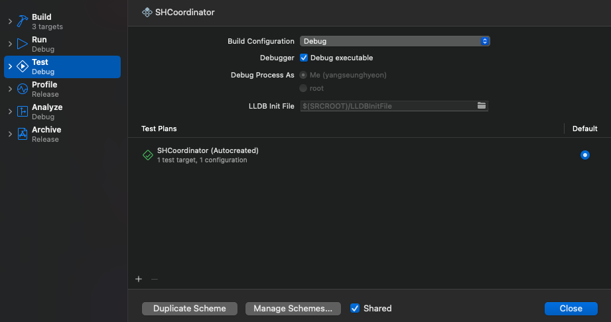Screen dimensions: 611x322
Task: Click the SHCoordinator scheme icon in header
Action: [147, 13]
